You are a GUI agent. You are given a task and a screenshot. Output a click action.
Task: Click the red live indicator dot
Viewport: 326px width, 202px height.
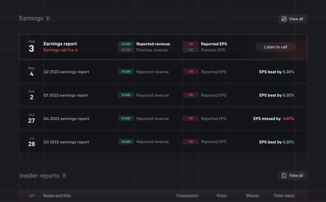pyautogui.click(x=77, y=50)
